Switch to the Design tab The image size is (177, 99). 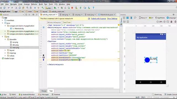coord(44,91)
